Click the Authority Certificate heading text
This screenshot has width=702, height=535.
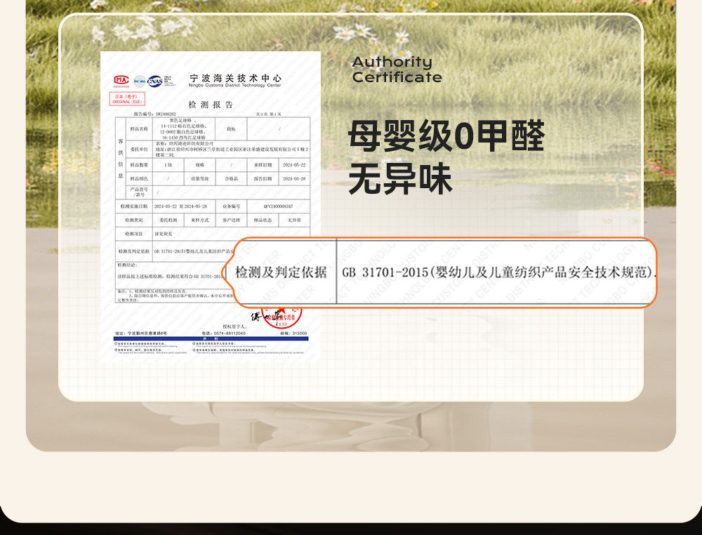pyautogui.click(x=397, y=70)
